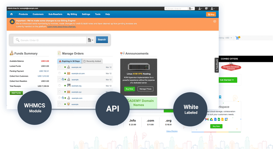Screen dimensions: 273x149
Task: Click the website builder icon beside example.org
Action: [x=69, y=86]
